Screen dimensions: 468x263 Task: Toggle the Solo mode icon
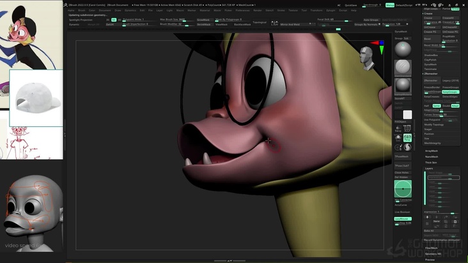point(398,138)
